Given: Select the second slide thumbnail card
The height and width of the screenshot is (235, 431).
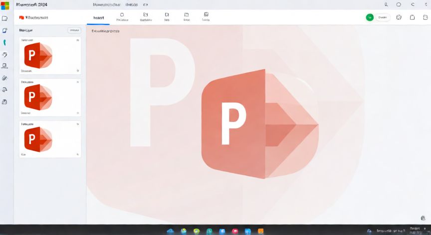Looking at the screenshot, I should point(50,98).
